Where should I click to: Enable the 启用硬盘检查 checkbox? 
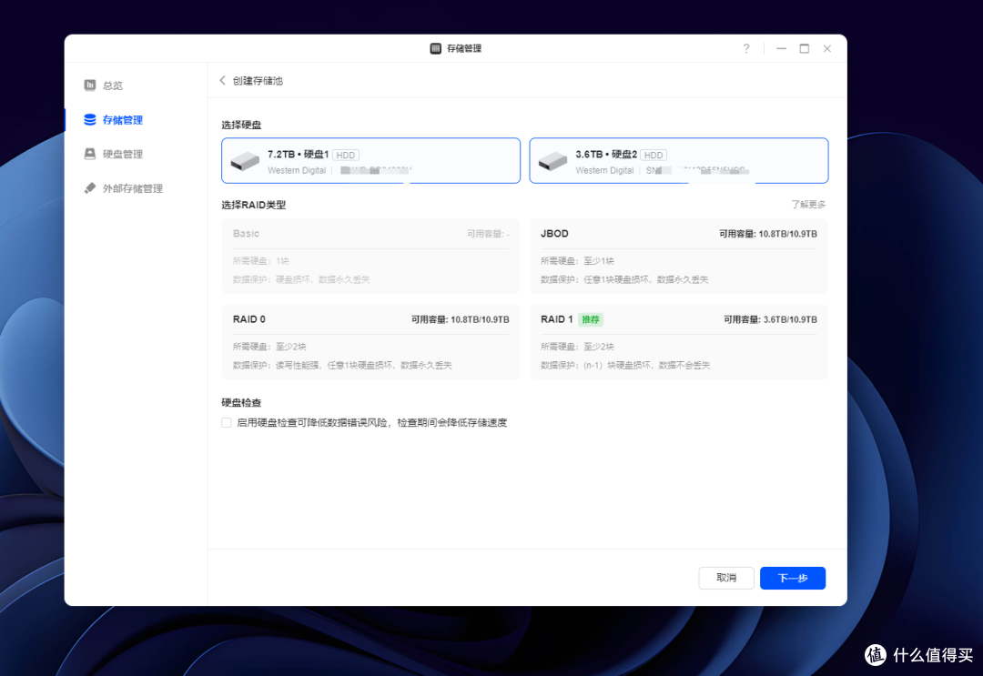(227, 423)
